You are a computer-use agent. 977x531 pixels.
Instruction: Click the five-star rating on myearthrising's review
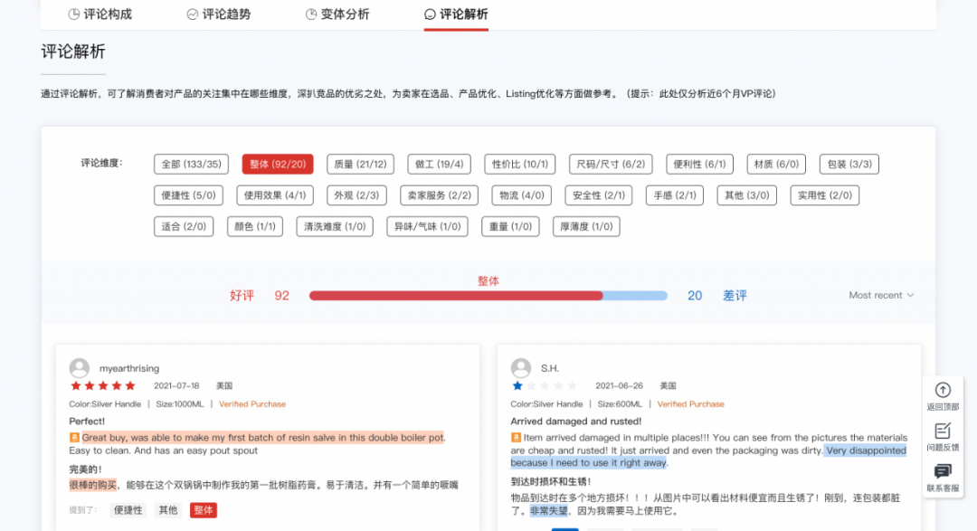click(103, 384)
